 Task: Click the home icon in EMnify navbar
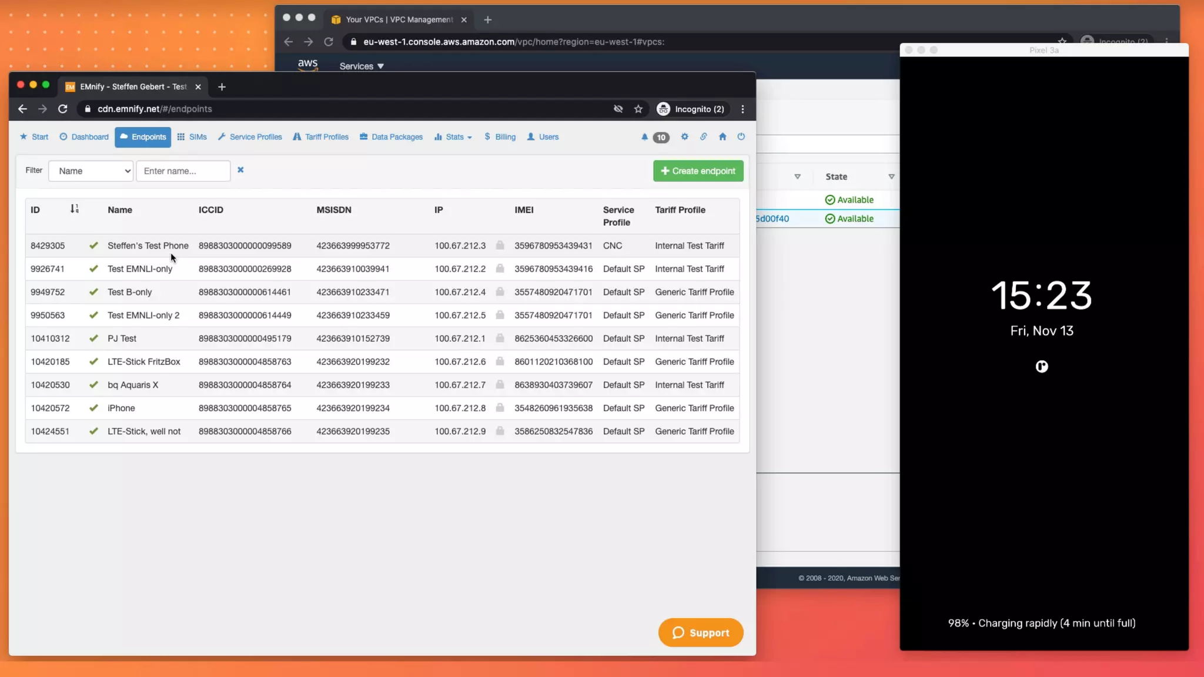tap(723, 137)
